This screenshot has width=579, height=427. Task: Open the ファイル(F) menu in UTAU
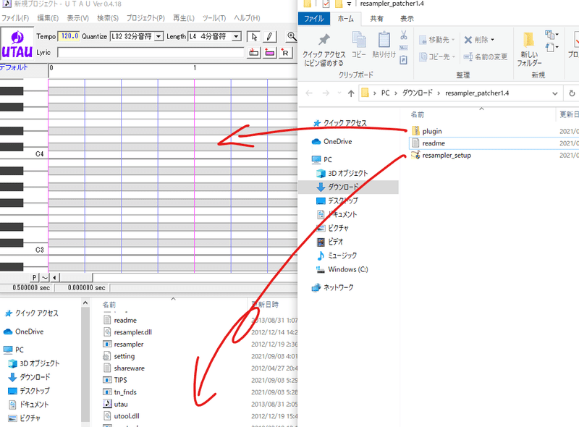(x=15, y=17)
